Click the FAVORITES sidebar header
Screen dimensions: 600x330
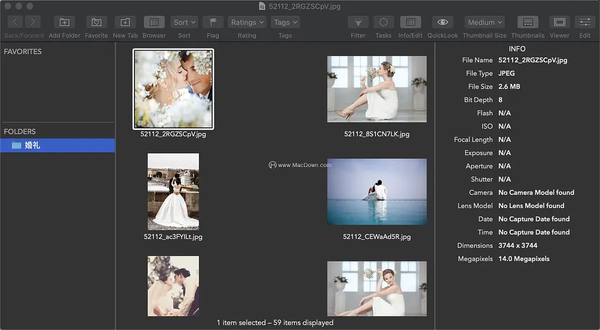pos(23,52)
